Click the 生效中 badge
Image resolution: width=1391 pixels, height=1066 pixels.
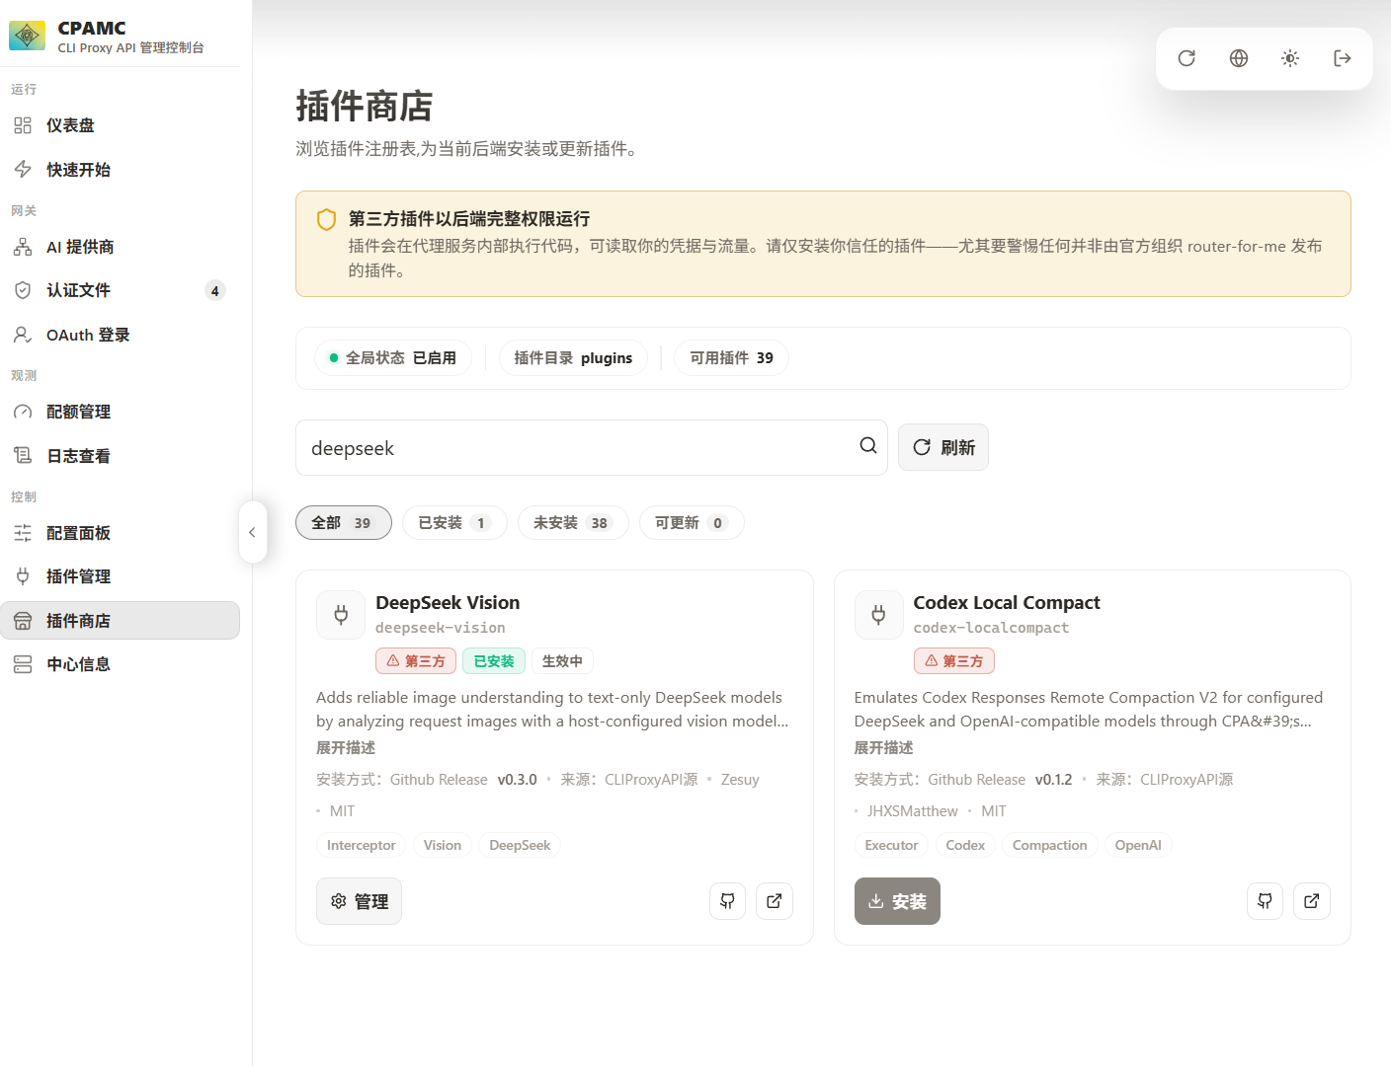point(562,661)
